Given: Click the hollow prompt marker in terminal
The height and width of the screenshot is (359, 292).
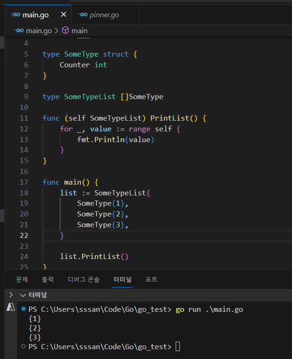Looking at the screenshot, I should 24,346.
